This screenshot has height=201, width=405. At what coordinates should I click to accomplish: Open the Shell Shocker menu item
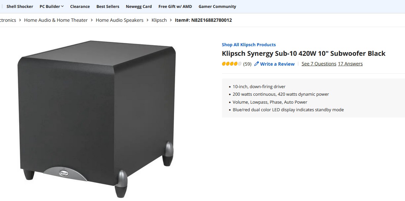click(x=20, y=7)
